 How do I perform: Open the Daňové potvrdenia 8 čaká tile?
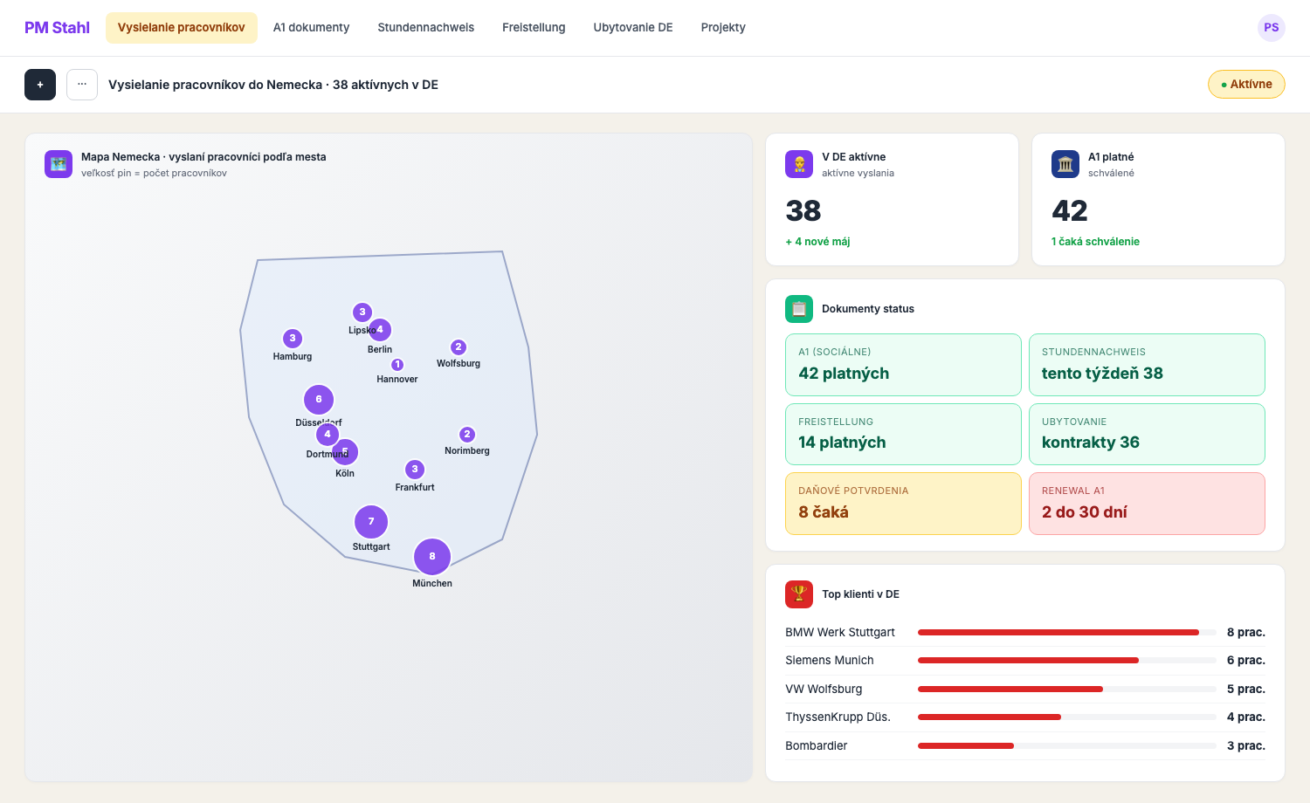point(903,504)
